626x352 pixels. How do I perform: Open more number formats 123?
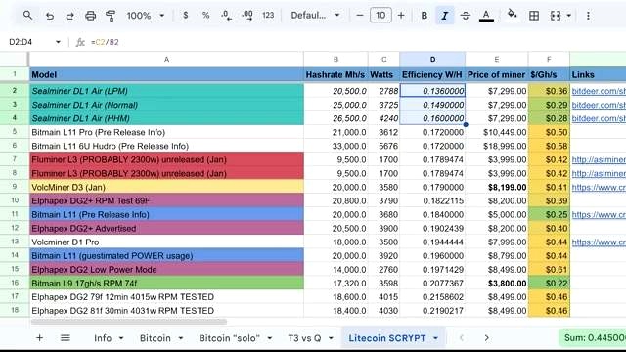coord(268,16)
